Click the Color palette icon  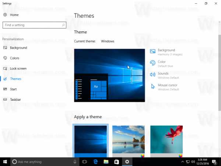click(153, 63)
